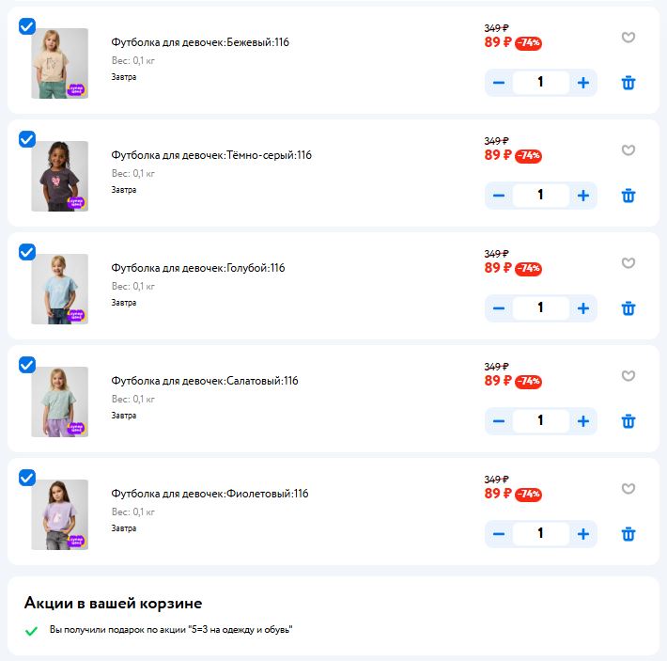Decrease quantity of Фиолетовый t-shirt
The image size is (667, 661).
[499, 534]
